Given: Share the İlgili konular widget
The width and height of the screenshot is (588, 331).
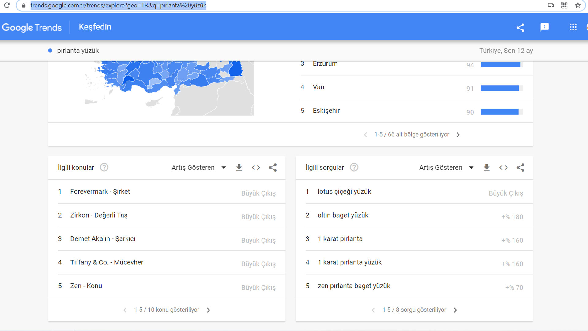Looking at the screenshot, I should [x=273, y=168].
